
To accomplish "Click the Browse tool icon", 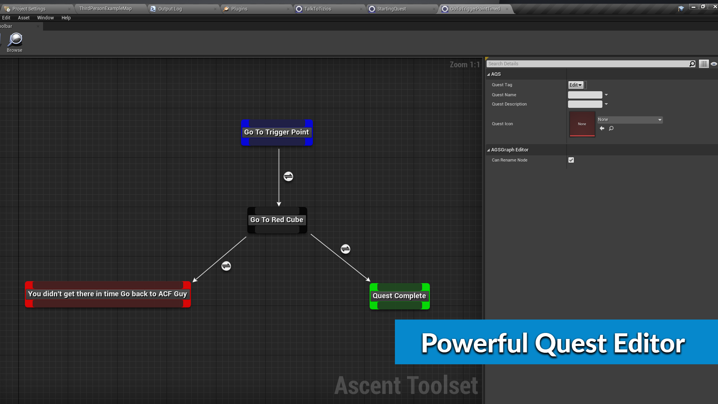I will (x=15, y=39).
